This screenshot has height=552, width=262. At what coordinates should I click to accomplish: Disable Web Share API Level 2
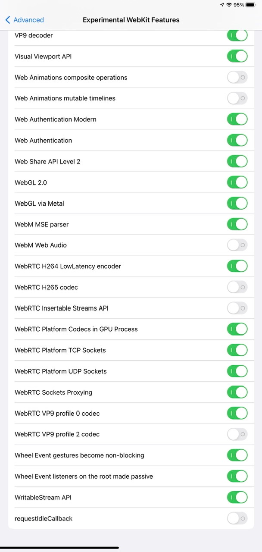pyautogui.click(x=237, y=161)
